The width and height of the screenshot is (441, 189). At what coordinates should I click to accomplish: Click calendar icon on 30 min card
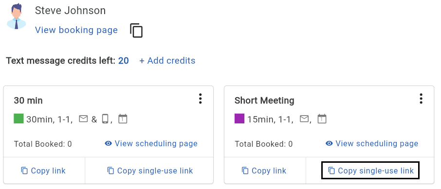coord(123,119)
